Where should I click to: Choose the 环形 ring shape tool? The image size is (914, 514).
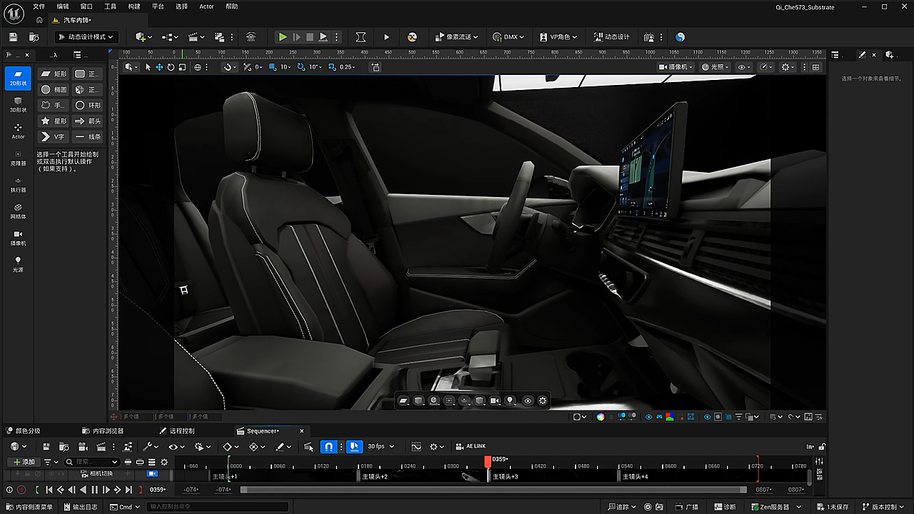click(88, 105)
